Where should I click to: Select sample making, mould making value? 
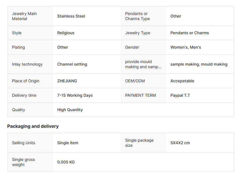[x=199, y=64]
